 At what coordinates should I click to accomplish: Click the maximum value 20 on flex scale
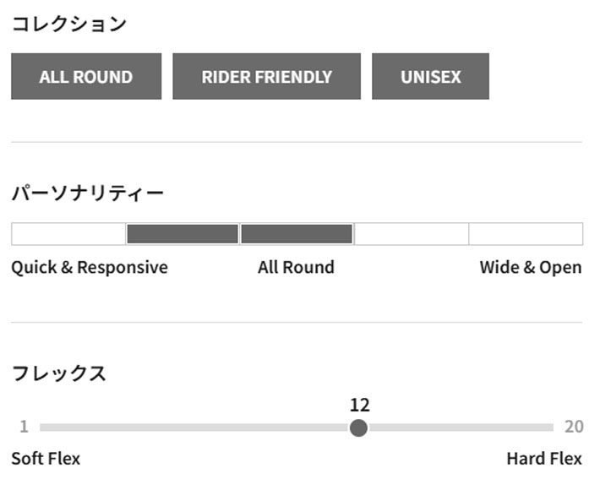pyautogui.click(x=574, y=427)
